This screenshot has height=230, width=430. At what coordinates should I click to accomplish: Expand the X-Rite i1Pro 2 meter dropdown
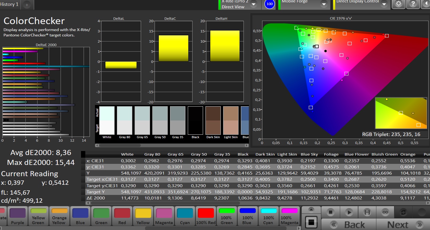point(253,4)
